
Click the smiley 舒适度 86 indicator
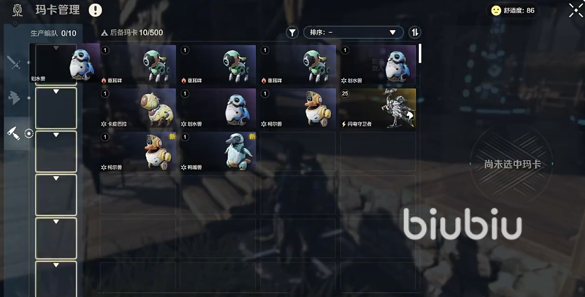[x=513, y=10]
